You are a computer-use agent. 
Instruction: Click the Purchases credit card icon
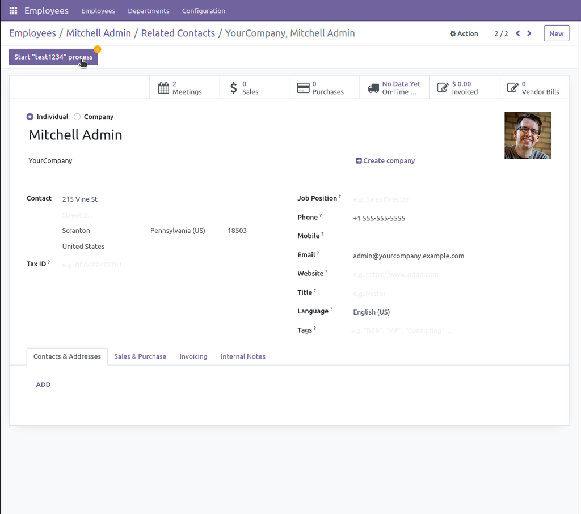point(303,88)
